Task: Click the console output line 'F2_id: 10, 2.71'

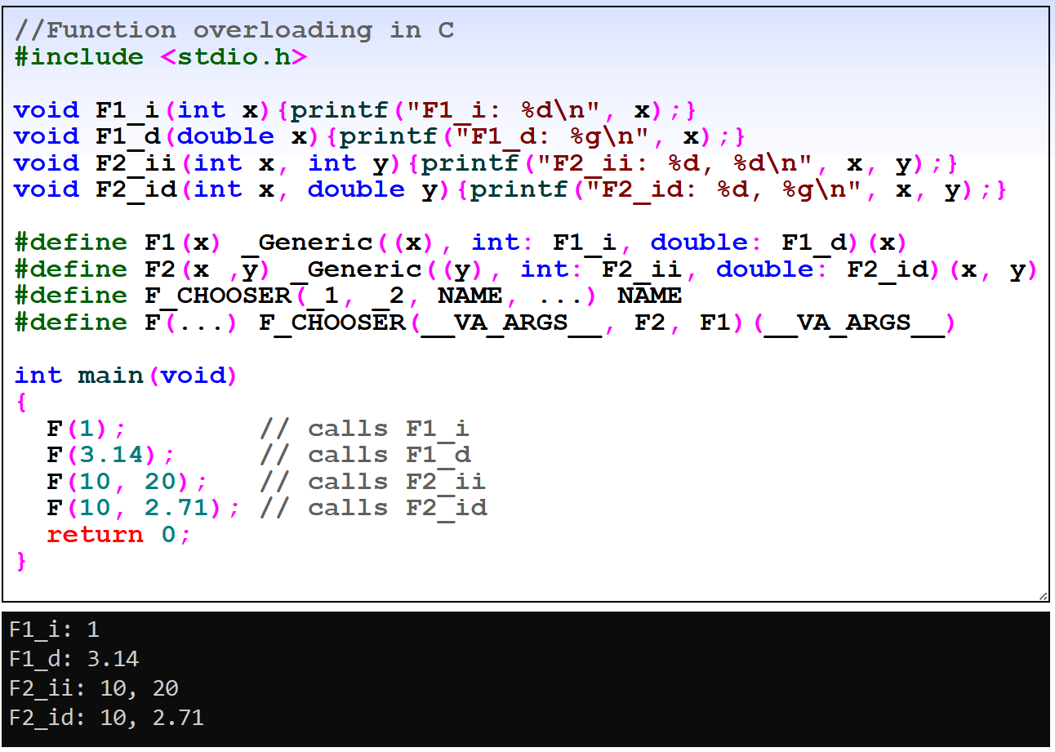Action: pos(106,718)
